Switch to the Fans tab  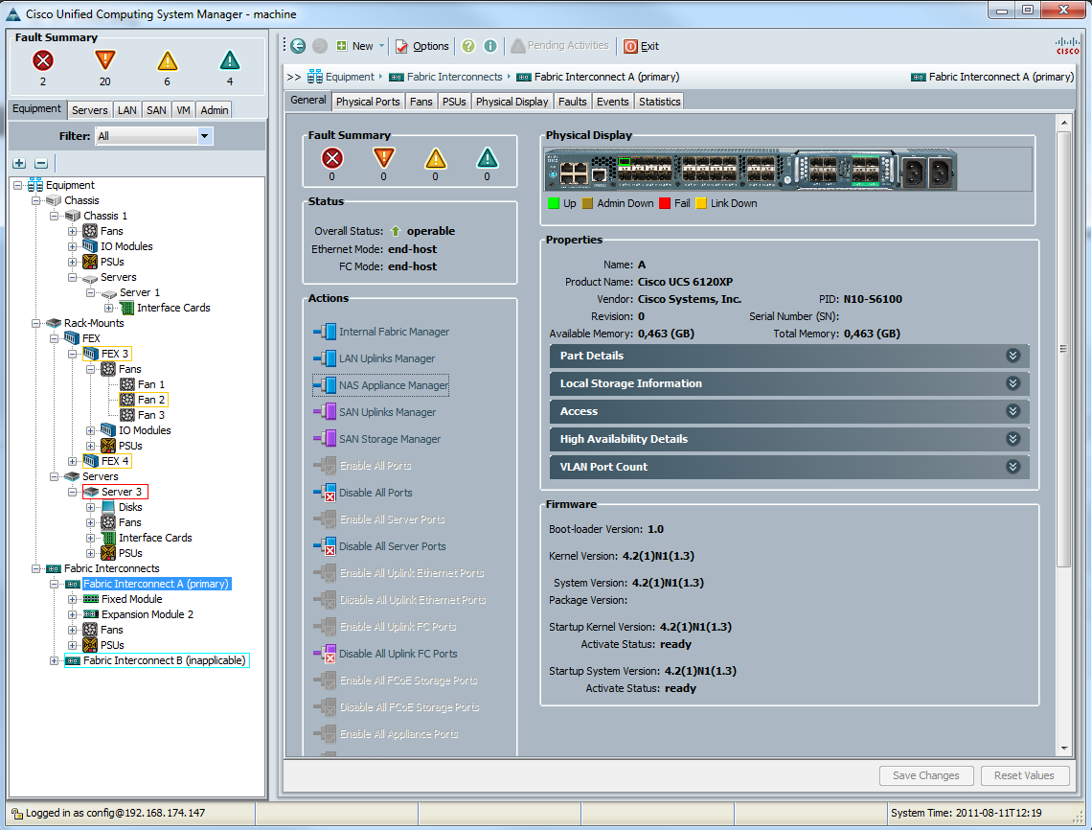tap(421, 102)
